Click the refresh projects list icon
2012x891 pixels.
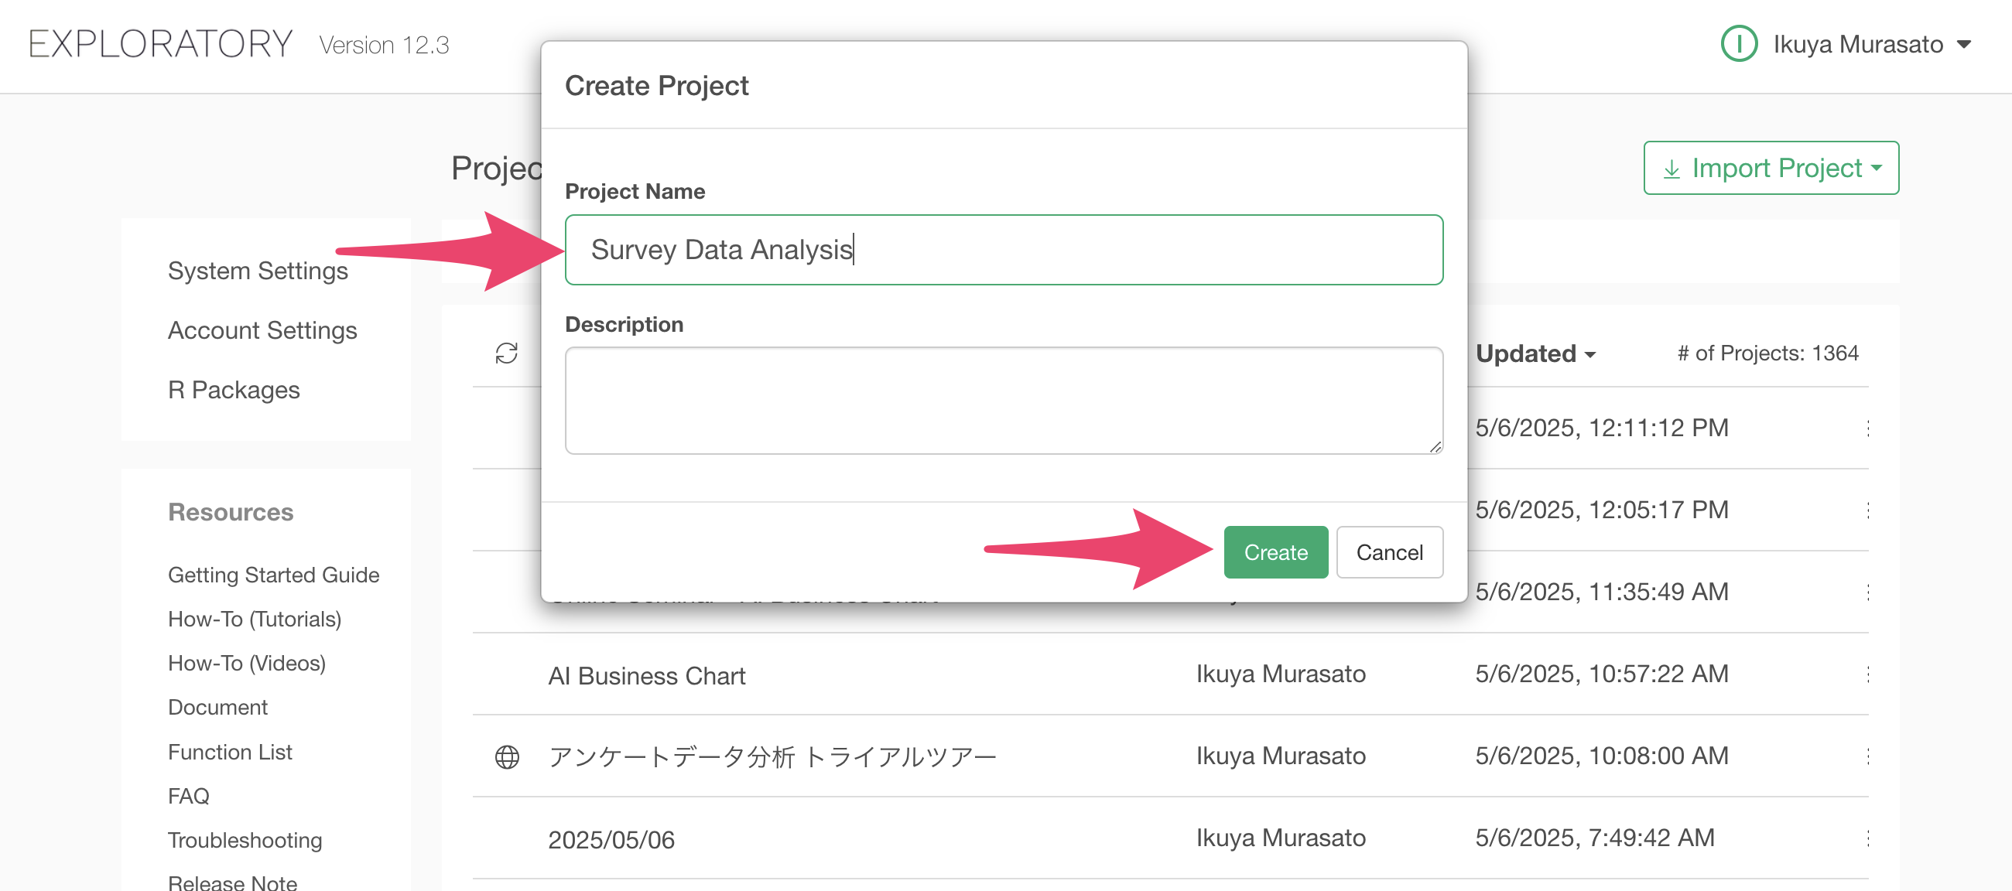pyautogui.click(x=506, y=353)
